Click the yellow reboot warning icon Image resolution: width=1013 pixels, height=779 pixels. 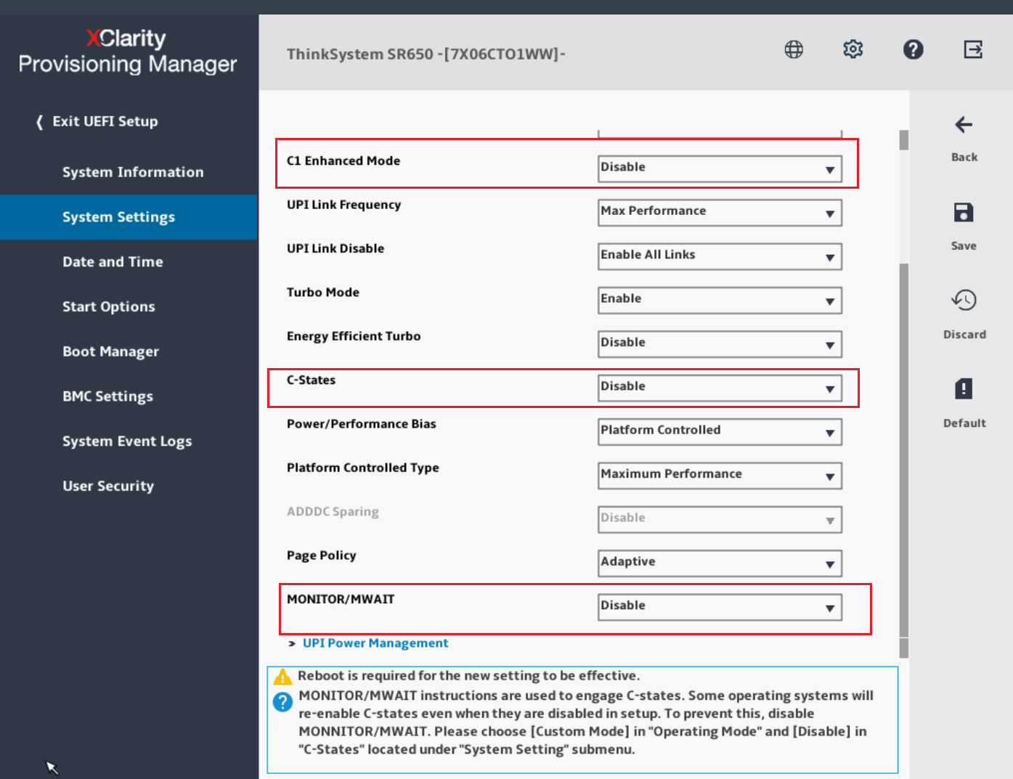(282, 677)
